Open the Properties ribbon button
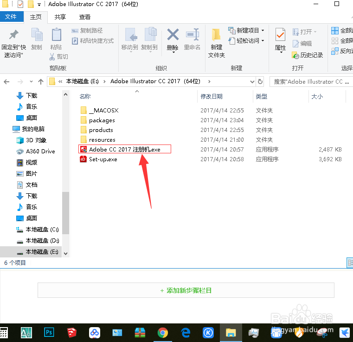 [x=280, y=40]
